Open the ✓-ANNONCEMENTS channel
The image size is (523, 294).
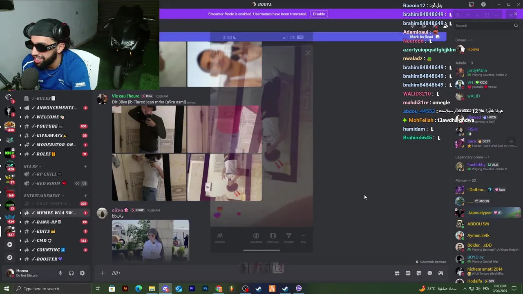pyautogui.click(x=56, y=108)
